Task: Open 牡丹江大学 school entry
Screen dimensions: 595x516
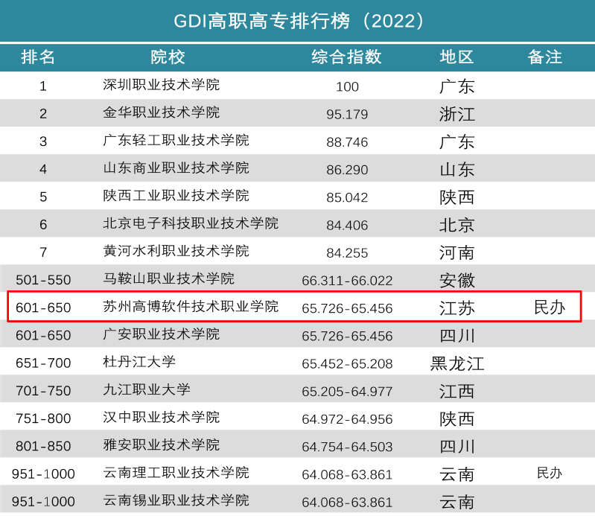Action: point(139,362)
